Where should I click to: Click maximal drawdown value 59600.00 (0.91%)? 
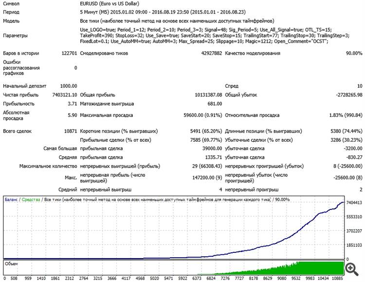[203, 115]
